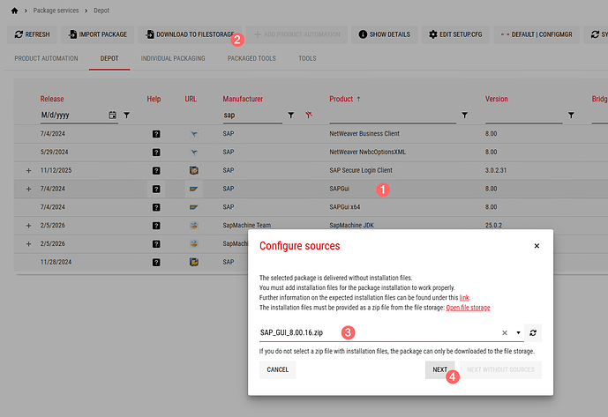Close the Configure sources dialog

(537, 246)
